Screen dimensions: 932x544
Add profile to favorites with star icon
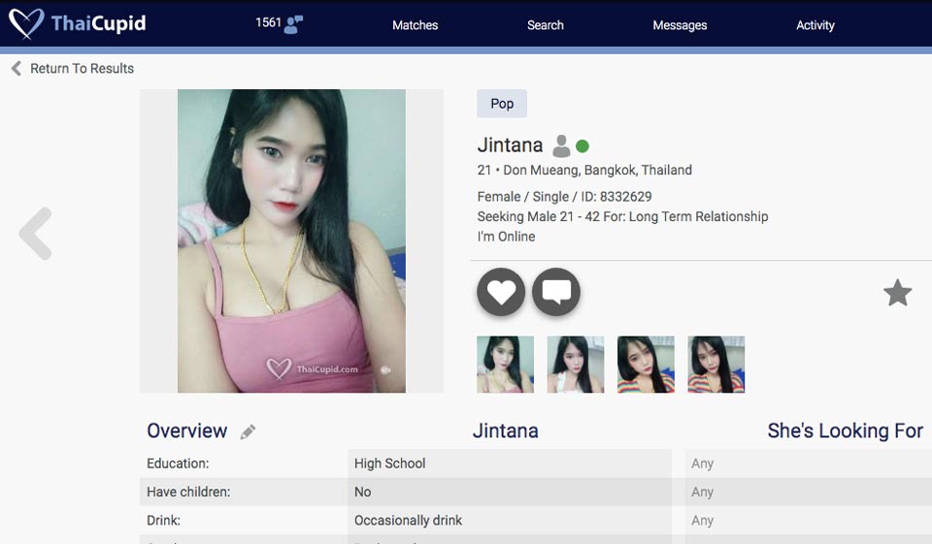tap(897, 293)
